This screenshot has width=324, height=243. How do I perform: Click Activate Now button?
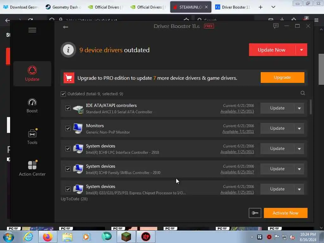[286, 213]
